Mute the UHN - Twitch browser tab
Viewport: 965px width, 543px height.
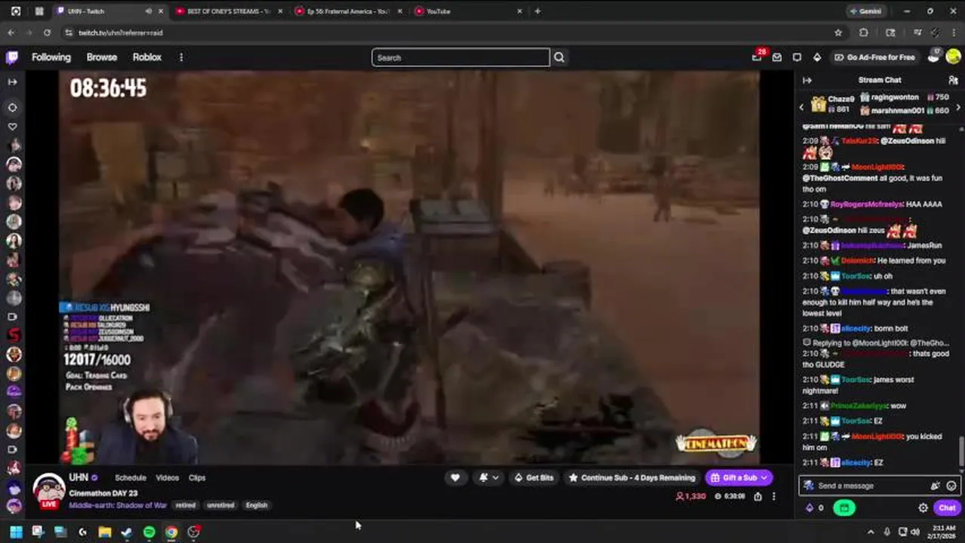point(148,11)
